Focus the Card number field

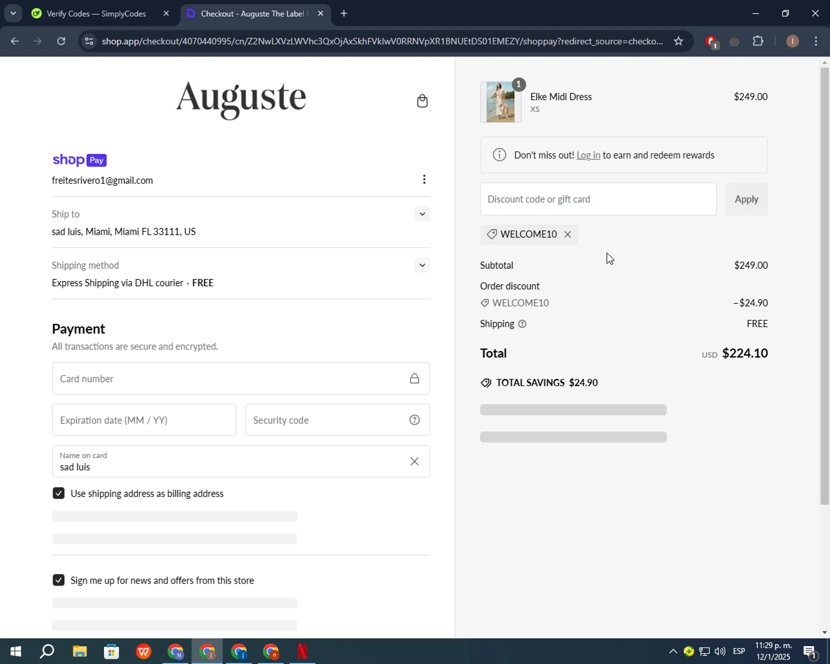241,378
